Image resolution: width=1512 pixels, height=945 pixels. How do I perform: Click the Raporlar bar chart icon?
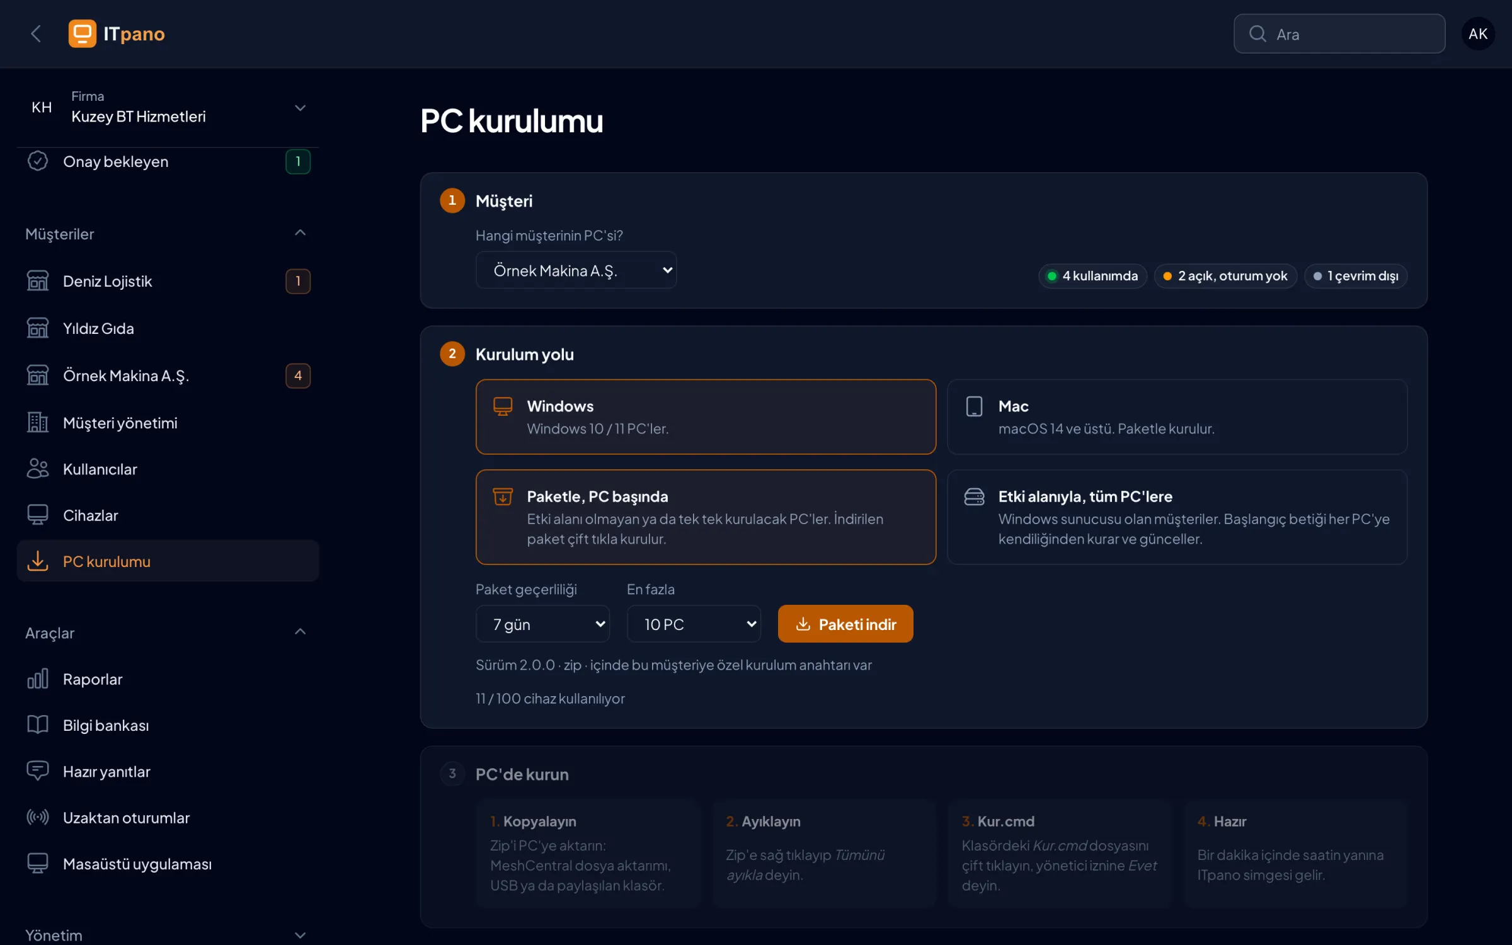click(38, 679)
